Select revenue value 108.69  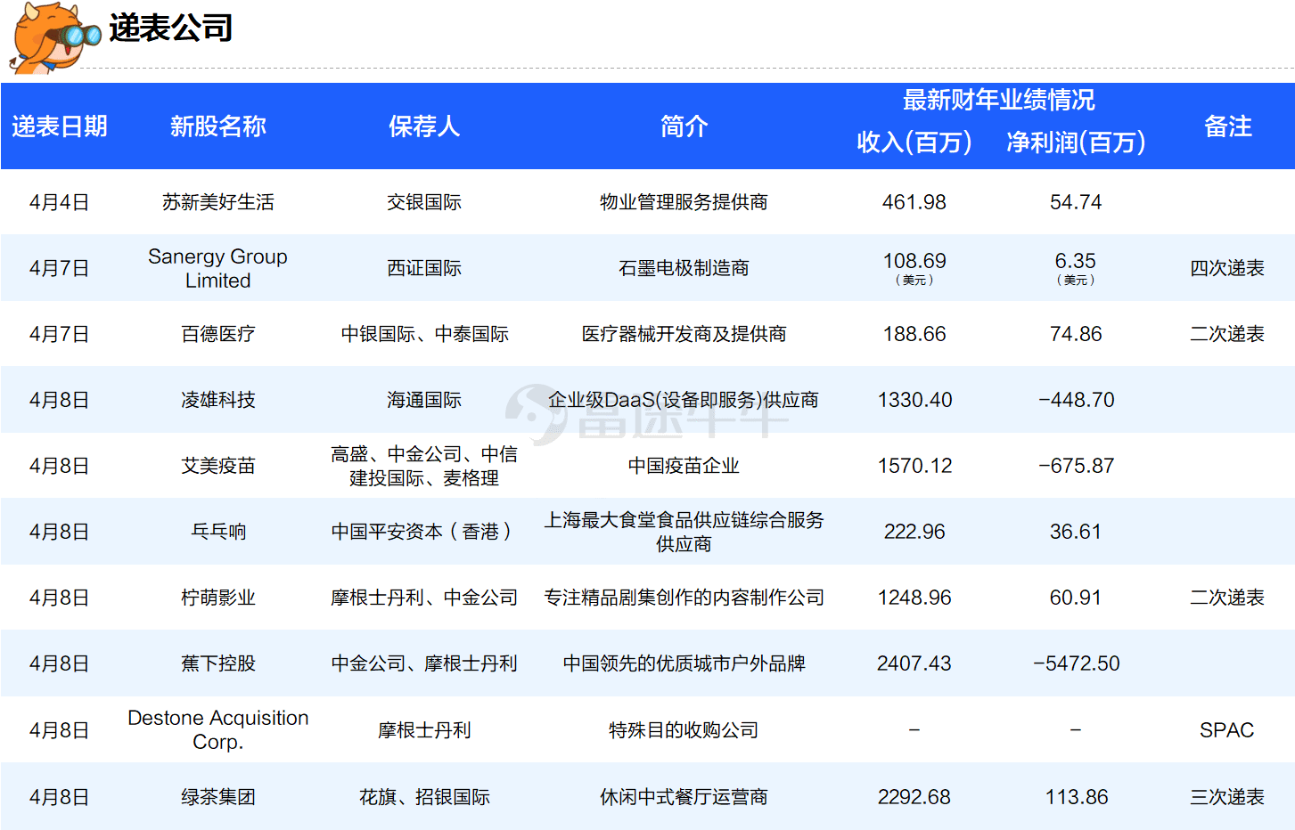[914, 261]
